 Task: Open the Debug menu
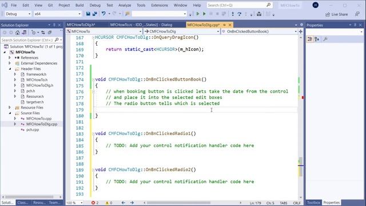point(95,5)
